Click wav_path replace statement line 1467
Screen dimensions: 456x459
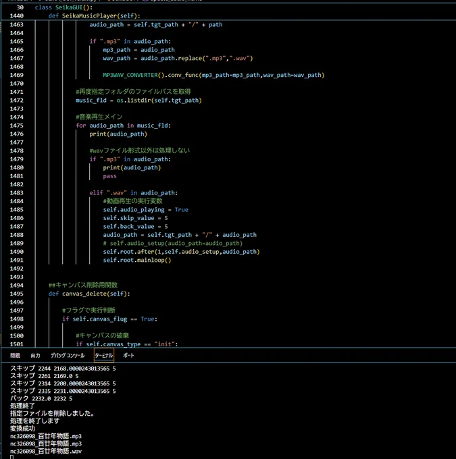tap(178, 58)
